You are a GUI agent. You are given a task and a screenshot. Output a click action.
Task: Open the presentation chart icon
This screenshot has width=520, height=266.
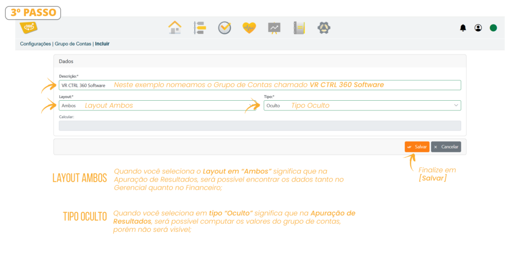[x=274, y=28]
